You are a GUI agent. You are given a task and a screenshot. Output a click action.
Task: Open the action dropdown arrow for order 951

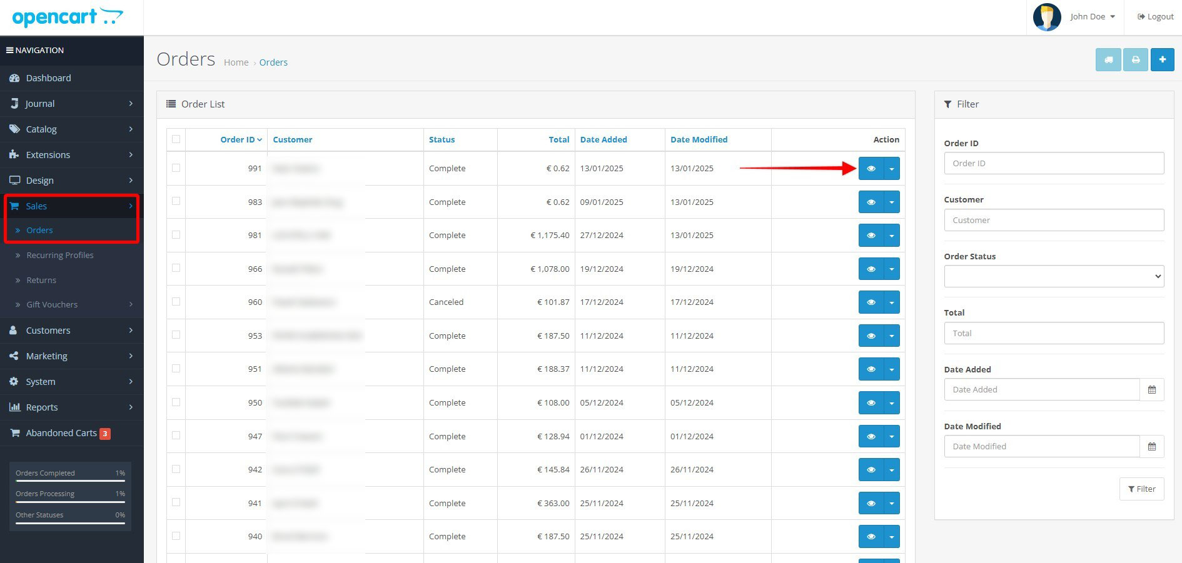(x=892, y=369)
